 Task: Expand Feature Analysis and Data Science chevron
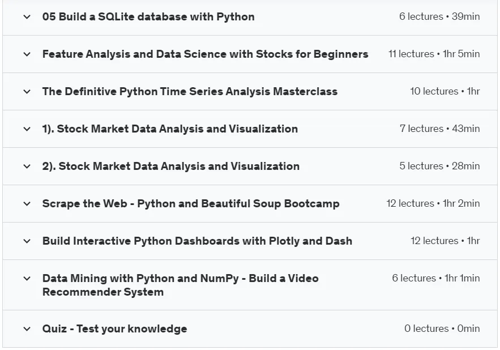pyautogui.click(x=27, y=54)
